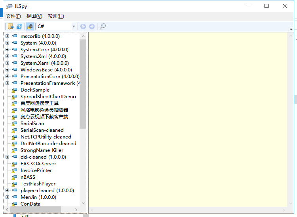Viewport: 297px width, 217px height.
Task: Click the assembly icon beside mscorlib
Action: (15, 36)
